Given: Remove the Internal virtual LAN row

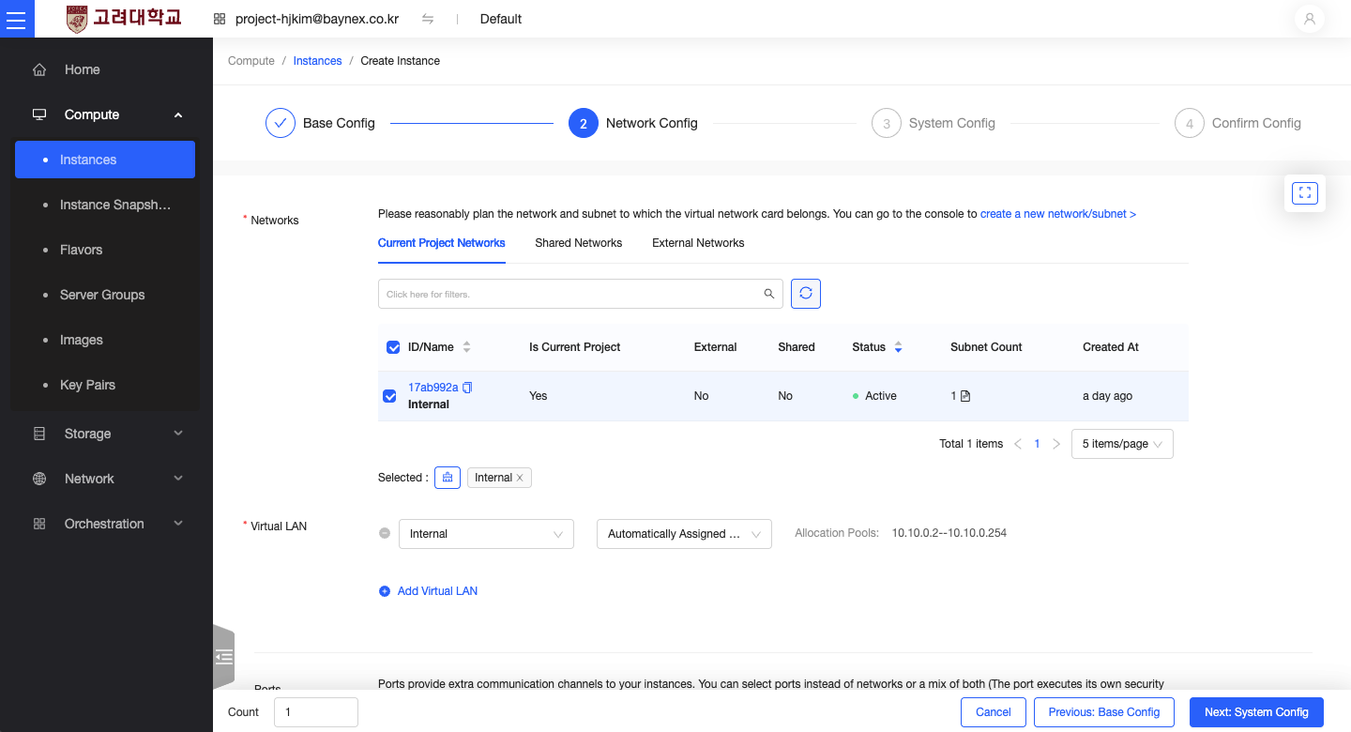Looking at the screenshot, I should pyautogui.click(x=385, y=533).
